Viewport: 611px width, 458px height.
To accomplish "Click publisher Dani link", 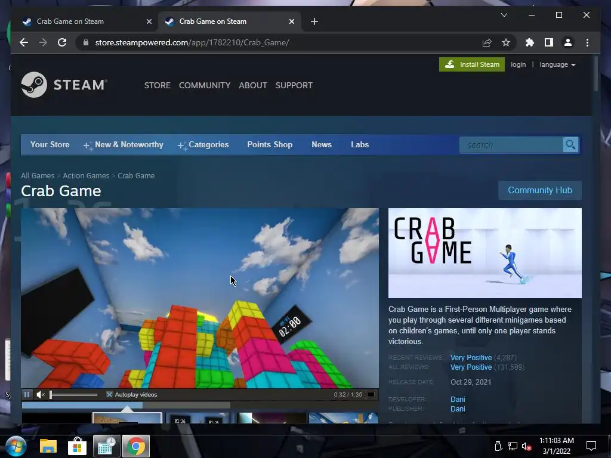I will [458, 409].
